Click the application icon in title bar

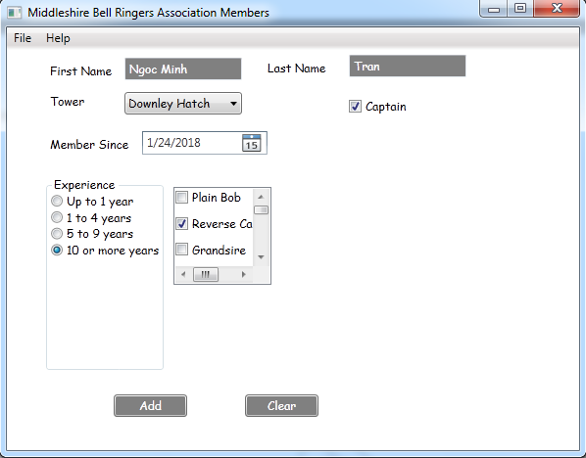(x=15, y=13)
